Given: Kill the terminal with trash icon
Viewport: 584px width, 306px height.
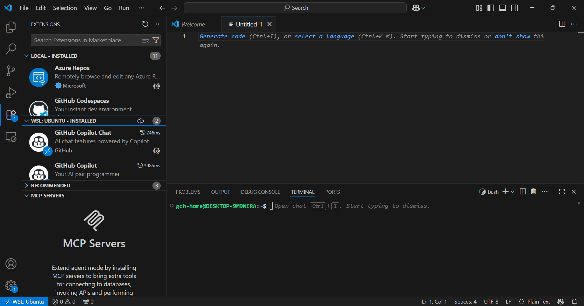Looking at the screenshot, I should [x=533, y=192].
